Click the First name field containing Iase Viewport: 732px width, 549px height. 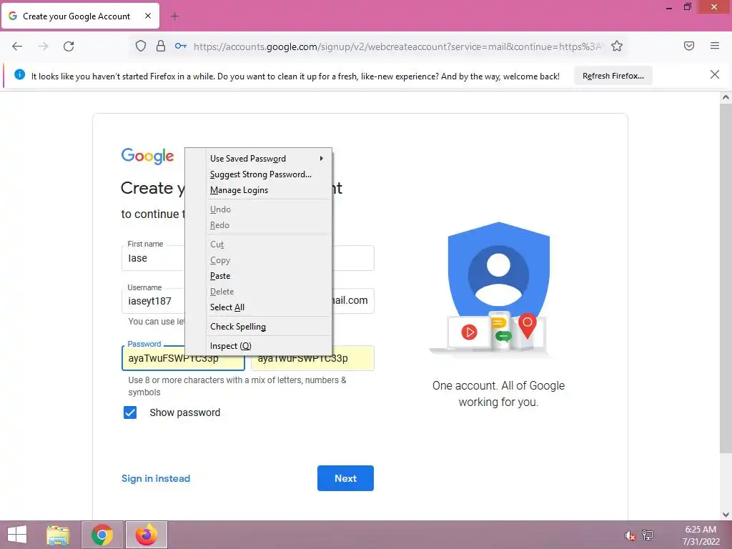pos(153,258)
